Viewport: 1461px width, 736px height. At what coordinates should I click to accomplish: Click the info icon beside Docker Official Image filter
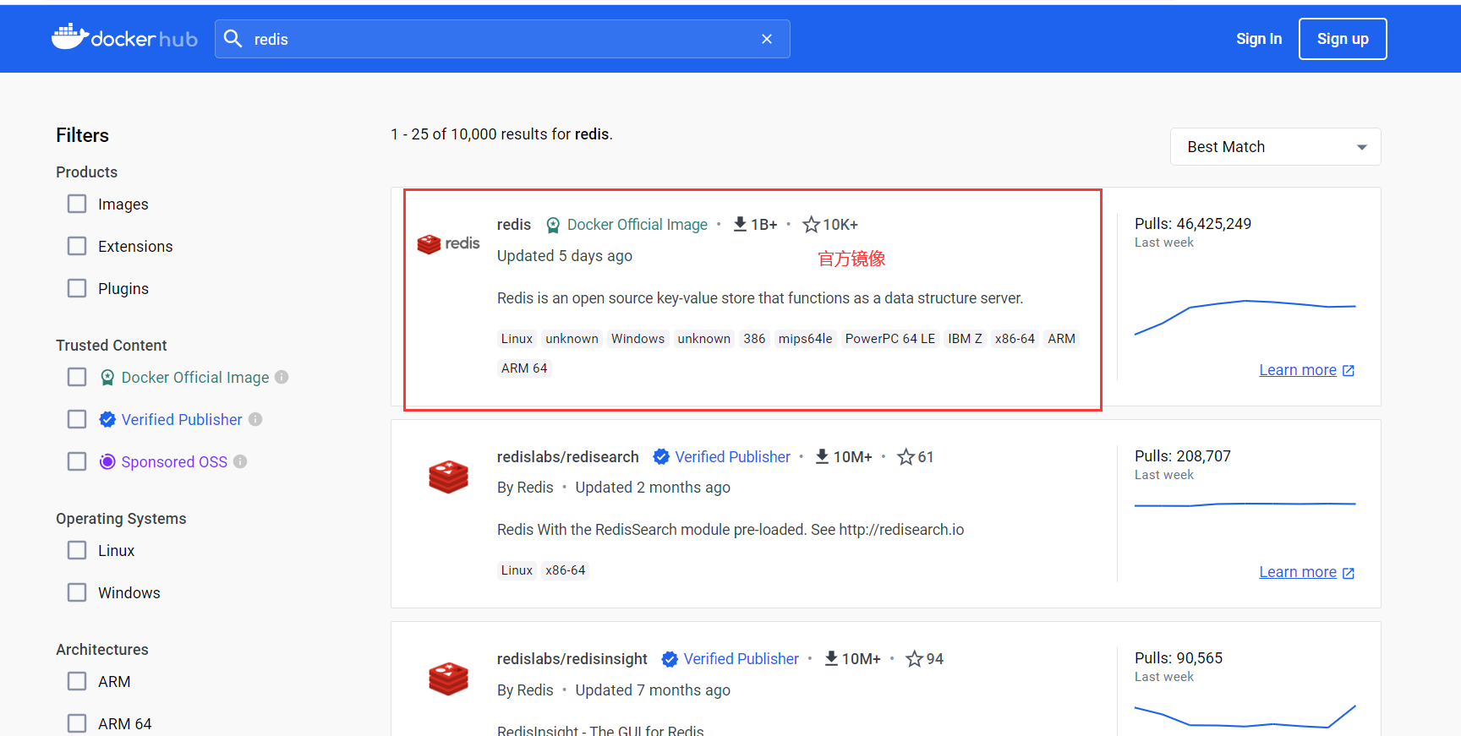click(282, 377)
